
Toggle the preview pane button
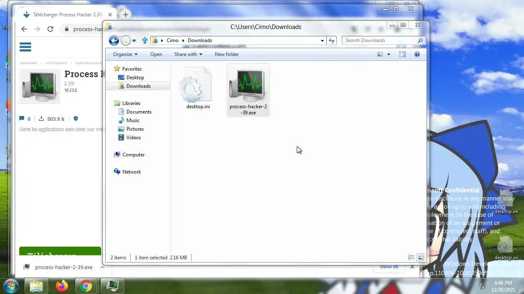pos(402,54)
